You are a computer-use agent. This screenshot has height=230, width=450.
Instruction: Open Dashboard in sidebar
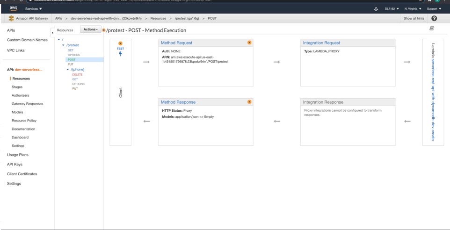pos(20,137)
